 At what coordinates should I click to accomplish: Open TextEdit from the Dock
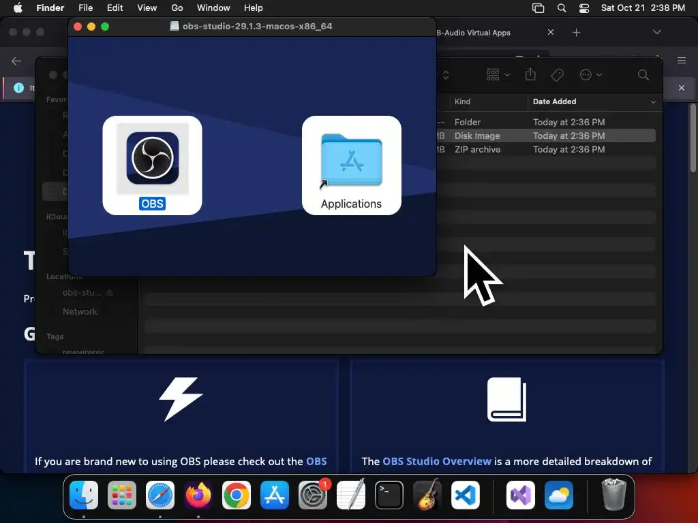[x=351, y=495]
